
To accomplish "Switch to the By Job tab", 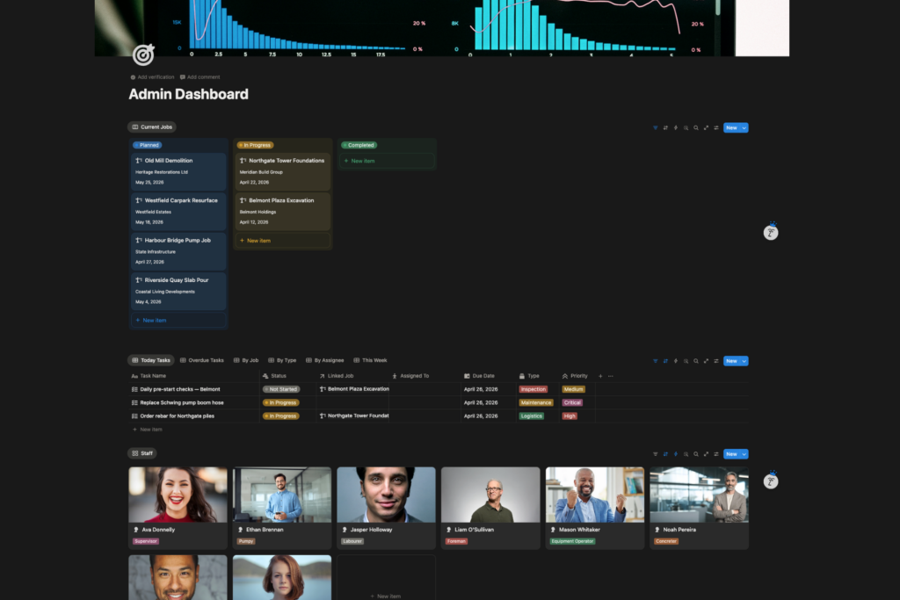I will [x=246, y=361].
